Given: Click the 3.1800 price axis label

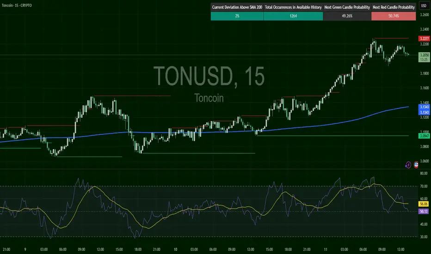Looking at the screenshot, I should click(x=425, y=73).
